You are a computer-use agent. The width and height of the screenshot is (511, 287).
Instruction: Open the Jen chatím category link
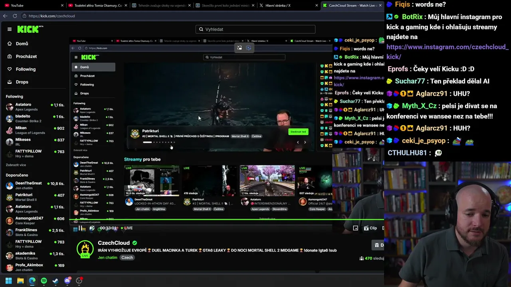pyautogui.click(x=107, y=258)
